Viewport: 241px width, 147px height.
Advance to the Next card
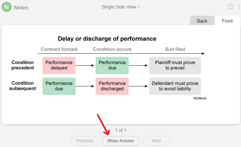coord(156,141)
